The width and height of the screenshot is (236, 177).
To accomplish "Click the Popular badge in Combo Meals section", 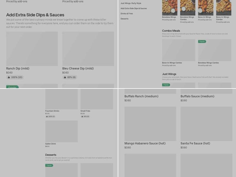I will point(202,42).
